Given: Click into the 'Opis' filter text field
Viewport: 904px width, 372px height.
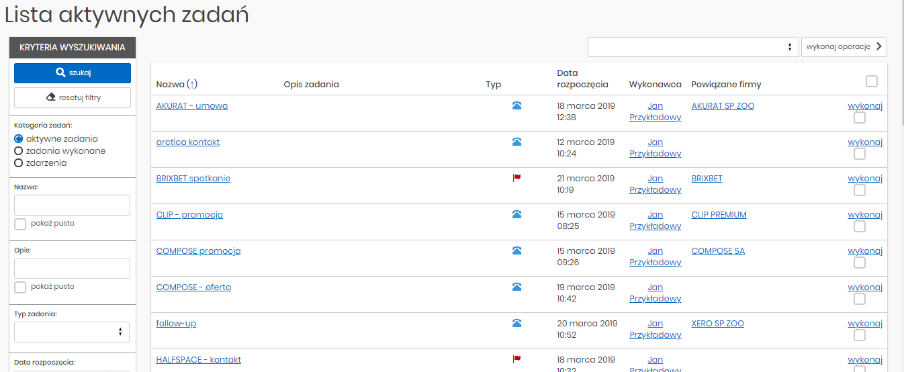Looking at the screenshot, I should [x=72, y=269].
